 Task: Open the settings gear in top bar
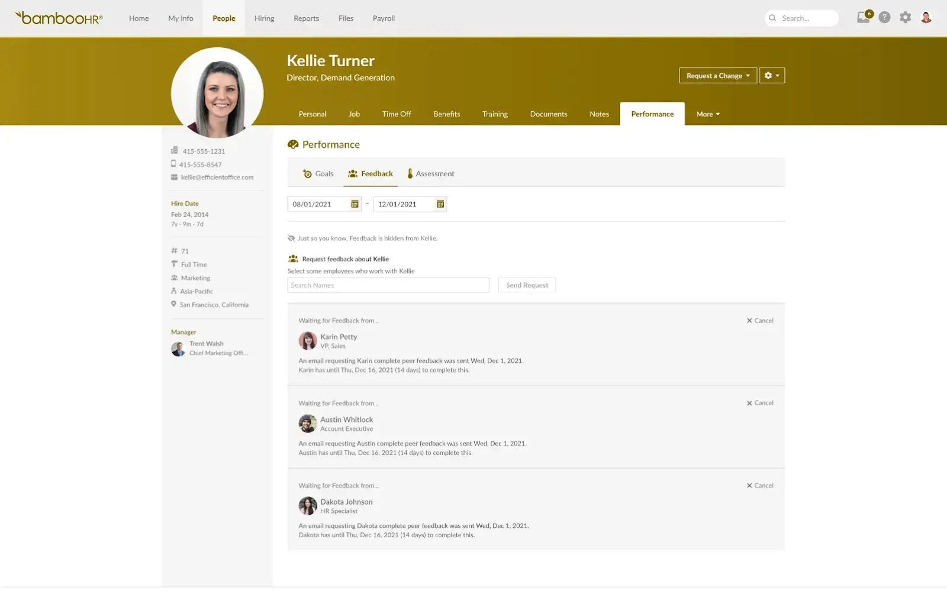(905, 18)
